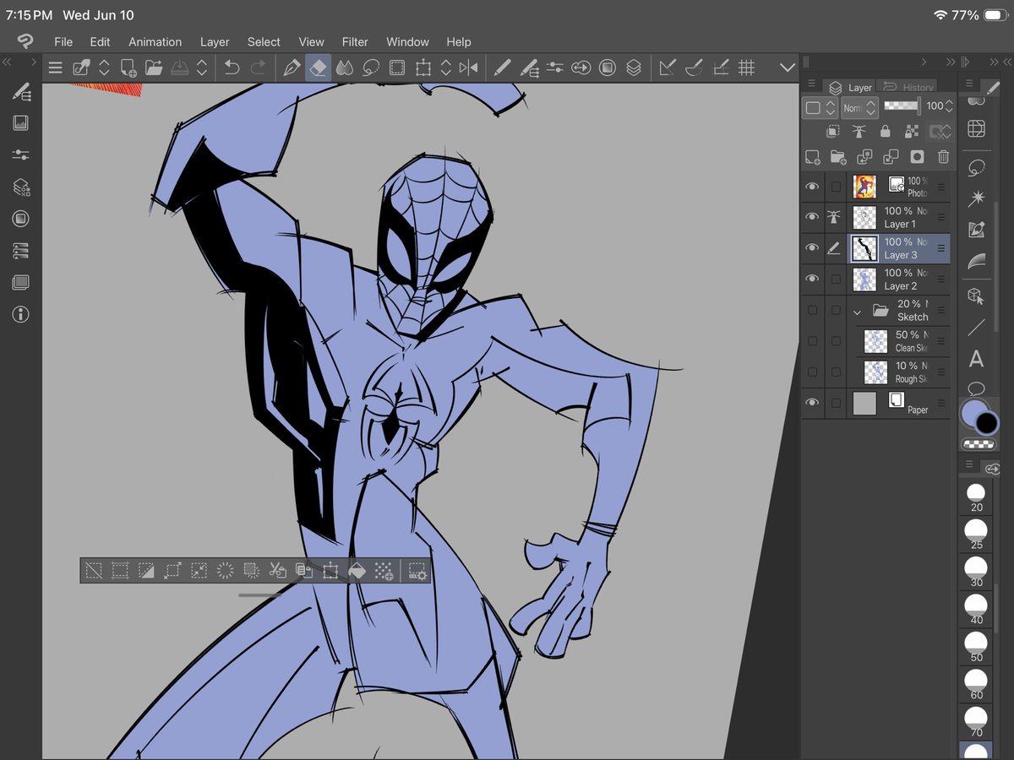Click Fill bucket icon in selection launcher

pyautogui.click(x=356, y=571)
